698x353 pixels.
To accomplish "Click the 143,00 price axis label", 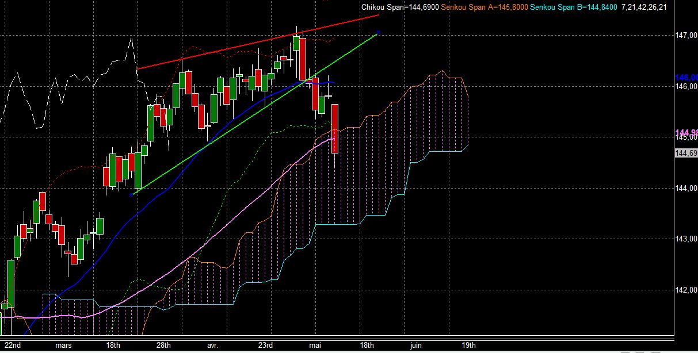I will click(686, 239).
